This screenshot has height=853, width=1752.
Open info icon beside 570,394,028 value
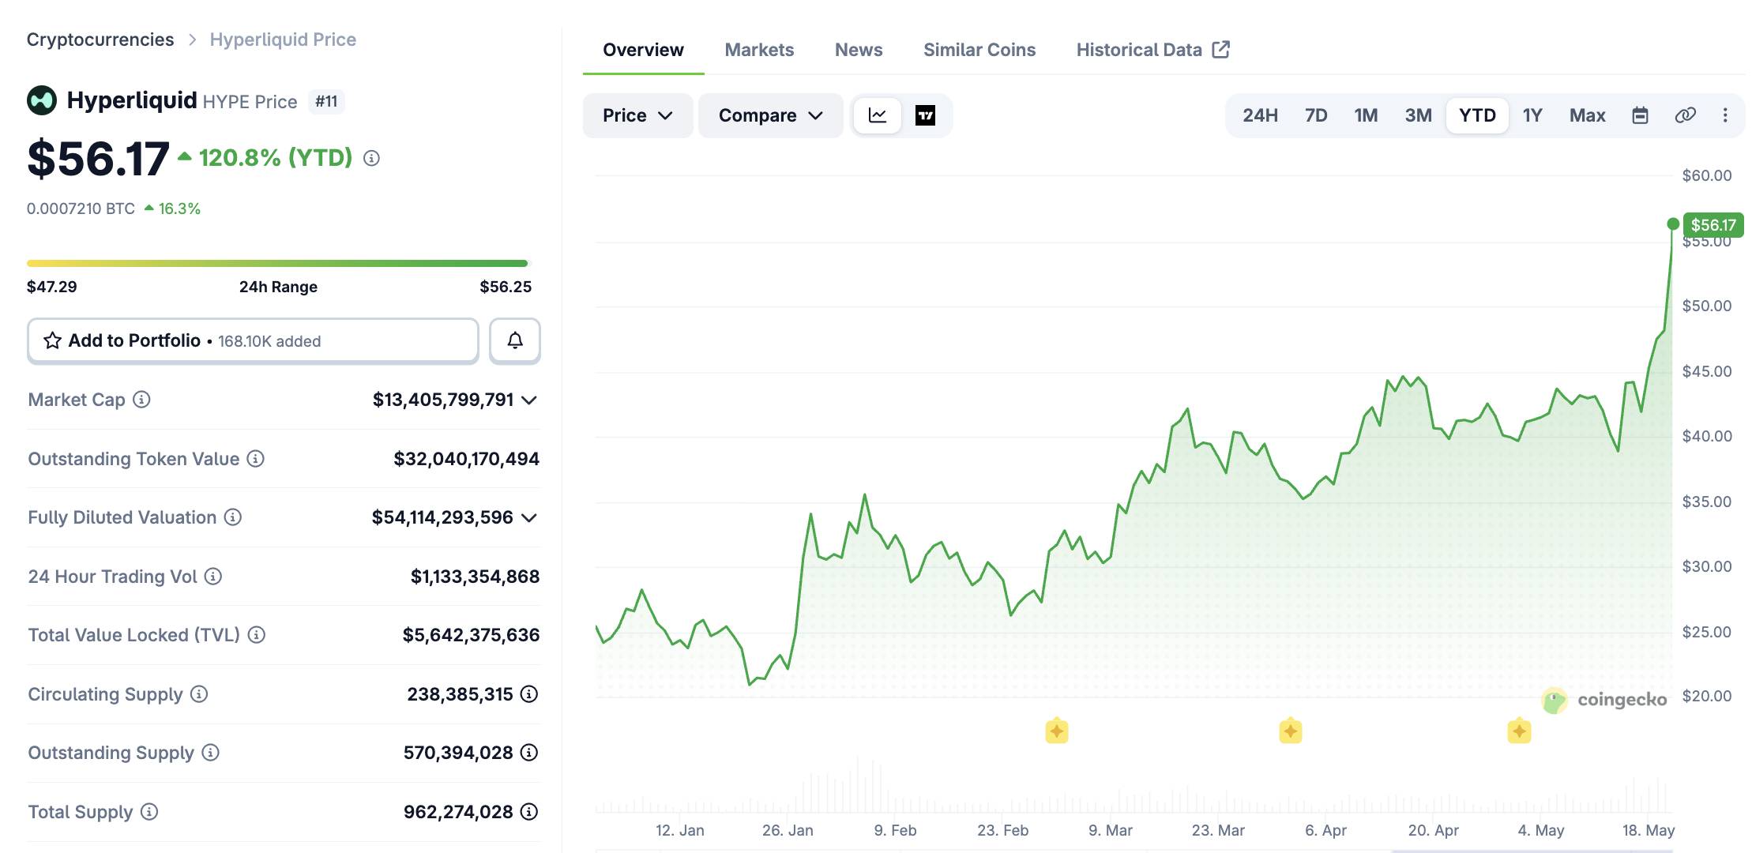(529, 753)
